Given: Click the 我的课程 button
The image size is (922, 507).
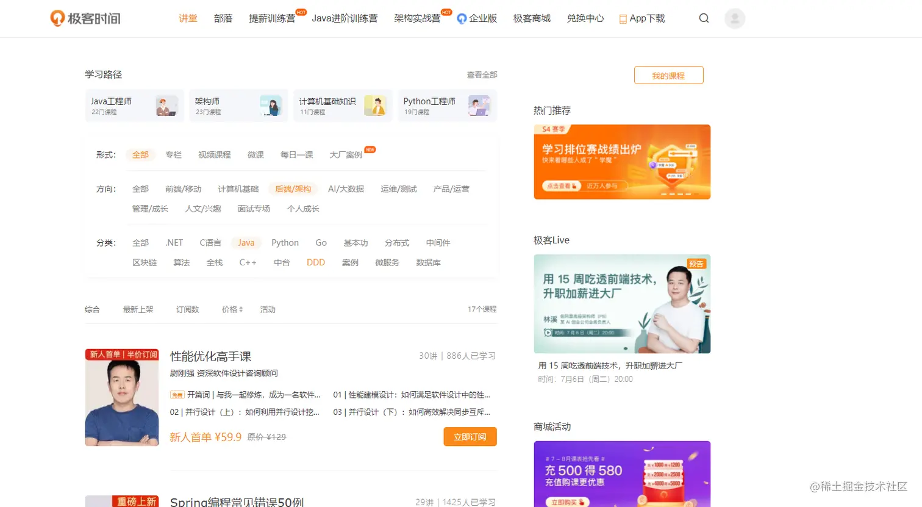Looking at the screenshot, I should 668,75.
